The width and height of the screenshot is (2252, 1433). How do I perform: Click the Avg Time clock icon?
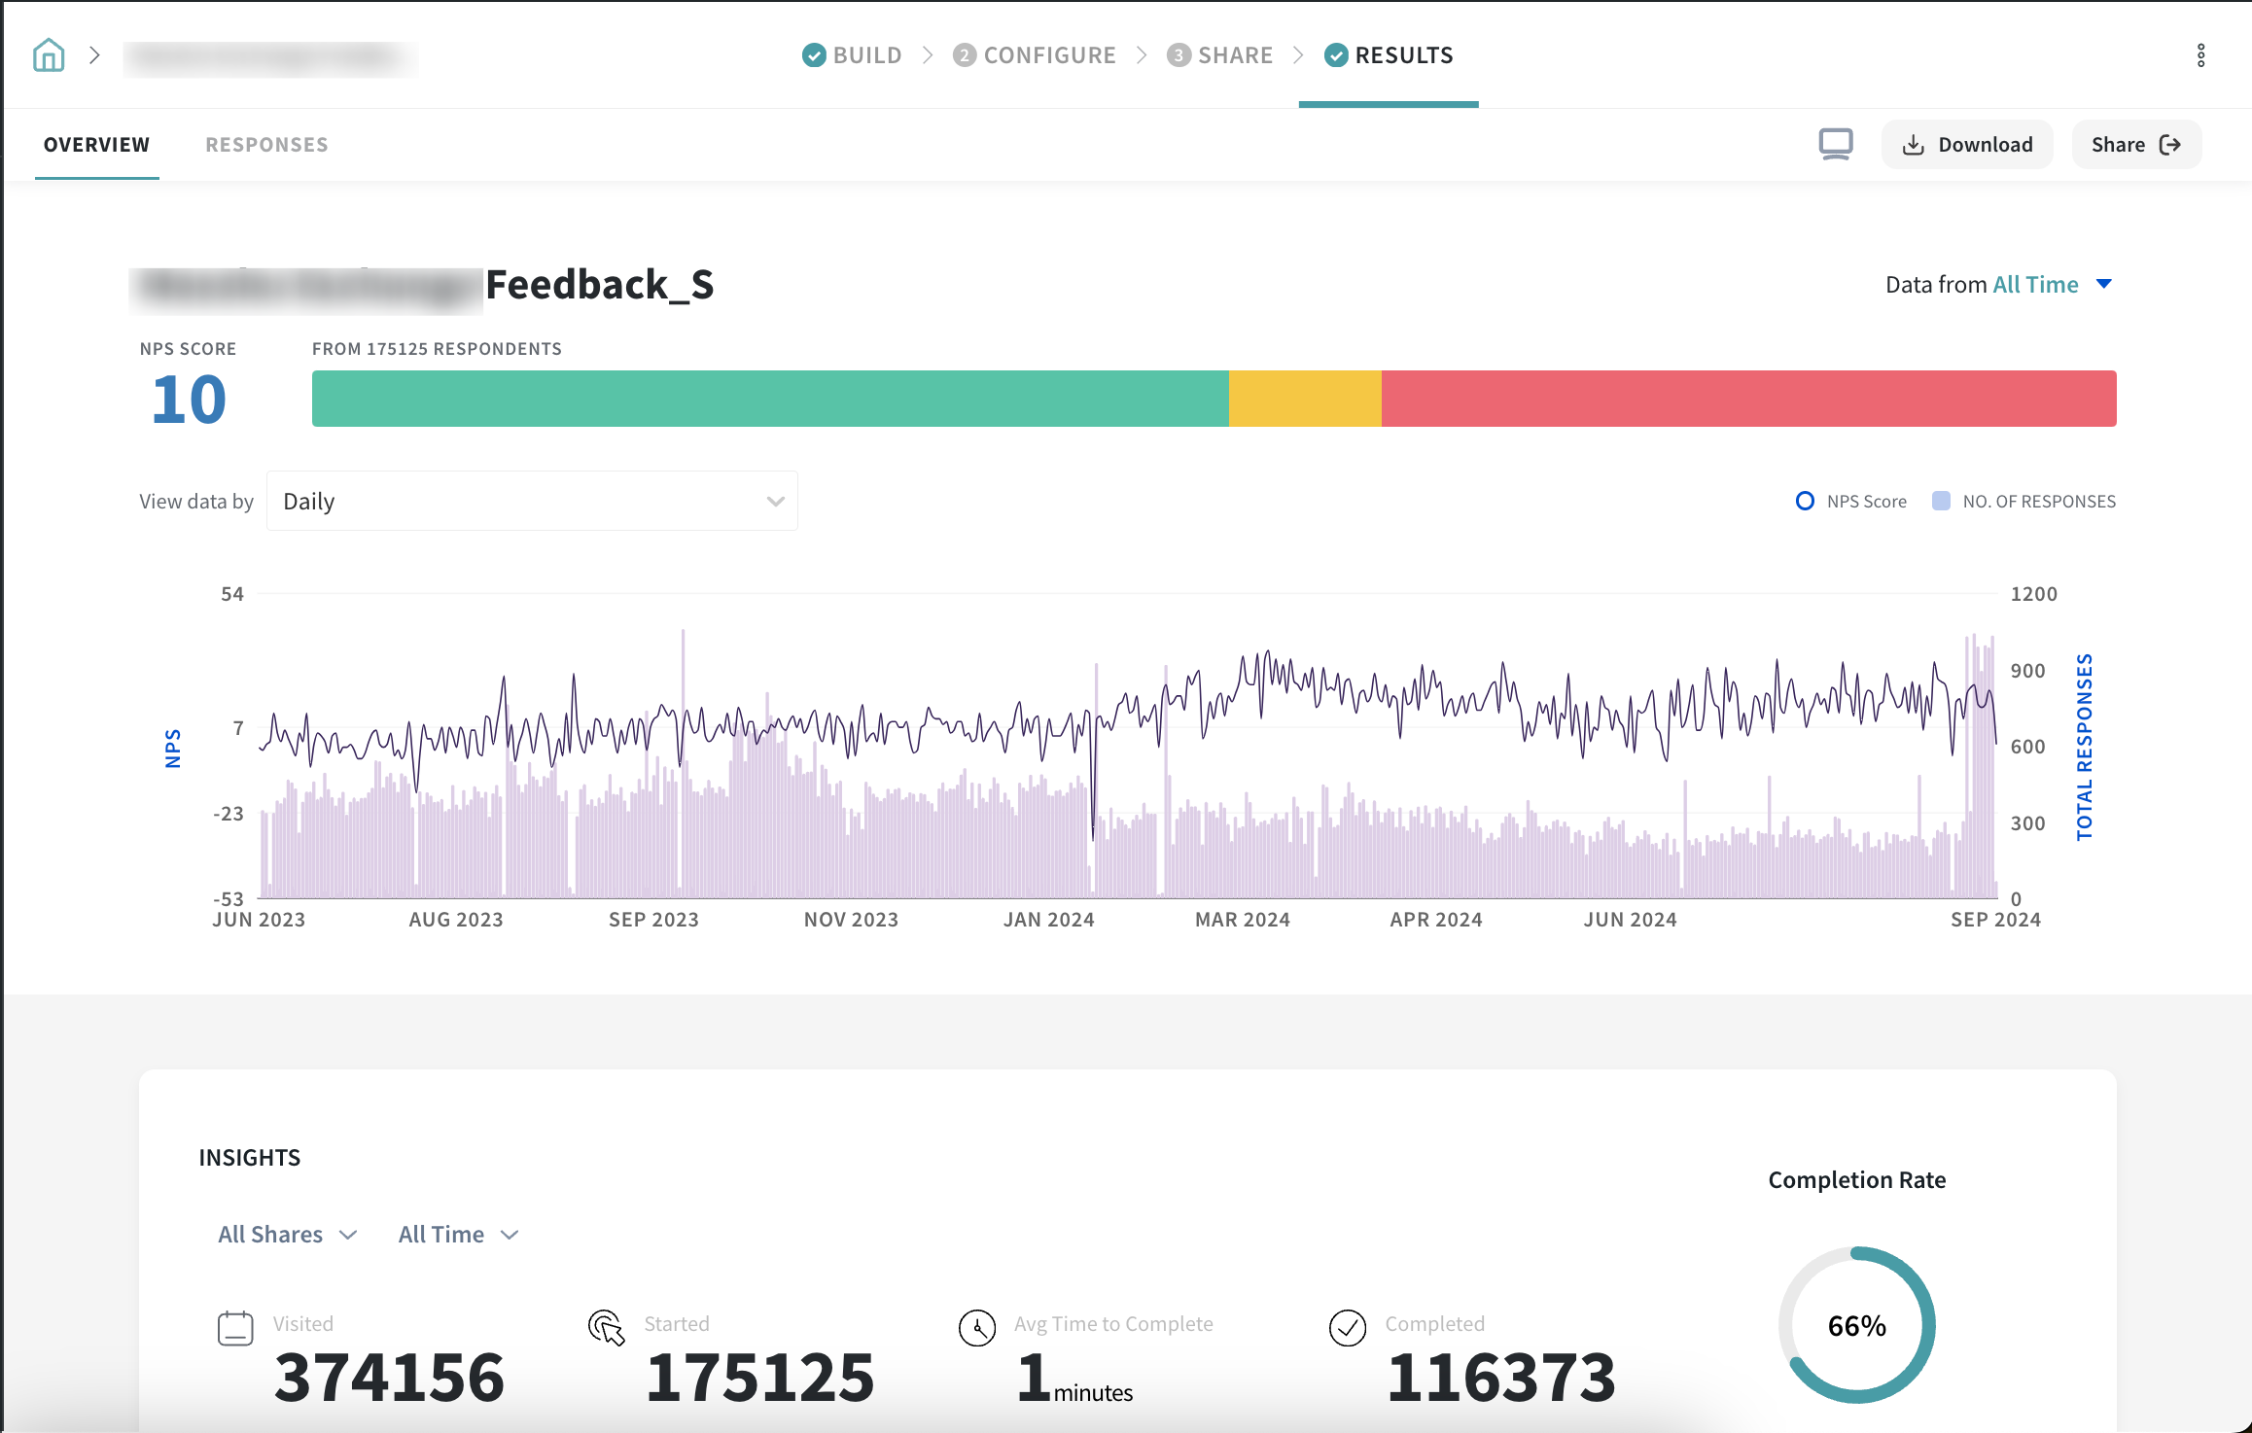(x=977, y=1328)
